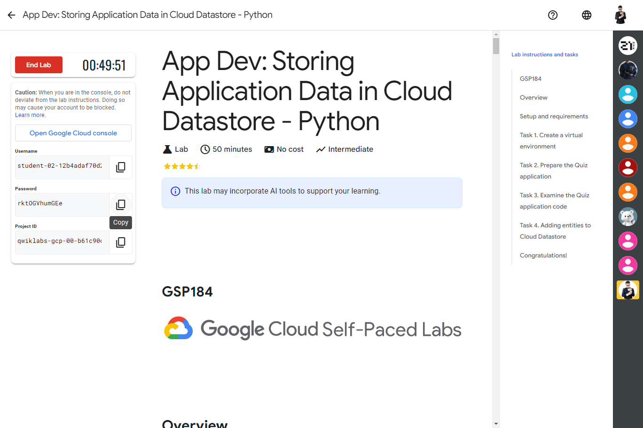Select the teal user avatar
Screen dimensions: 643x428
[628, 94]
